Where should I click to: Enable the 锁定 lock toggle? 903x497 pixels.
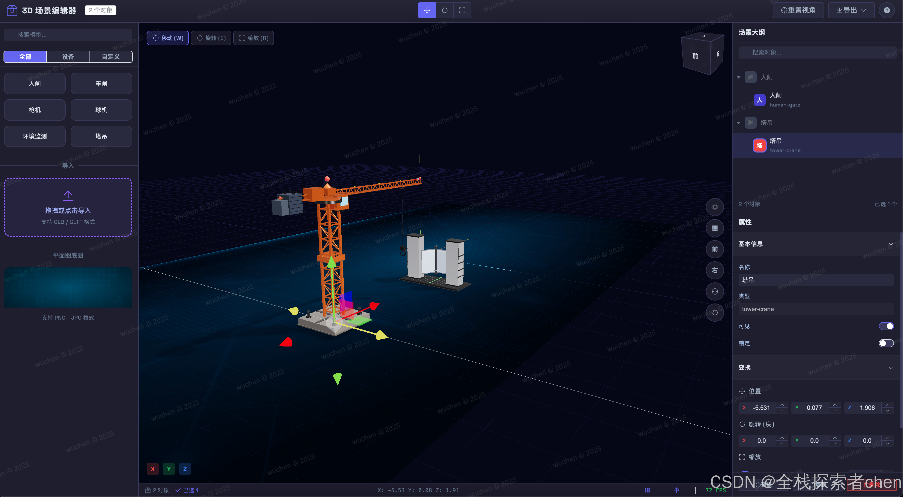click(x=886, y=343)
